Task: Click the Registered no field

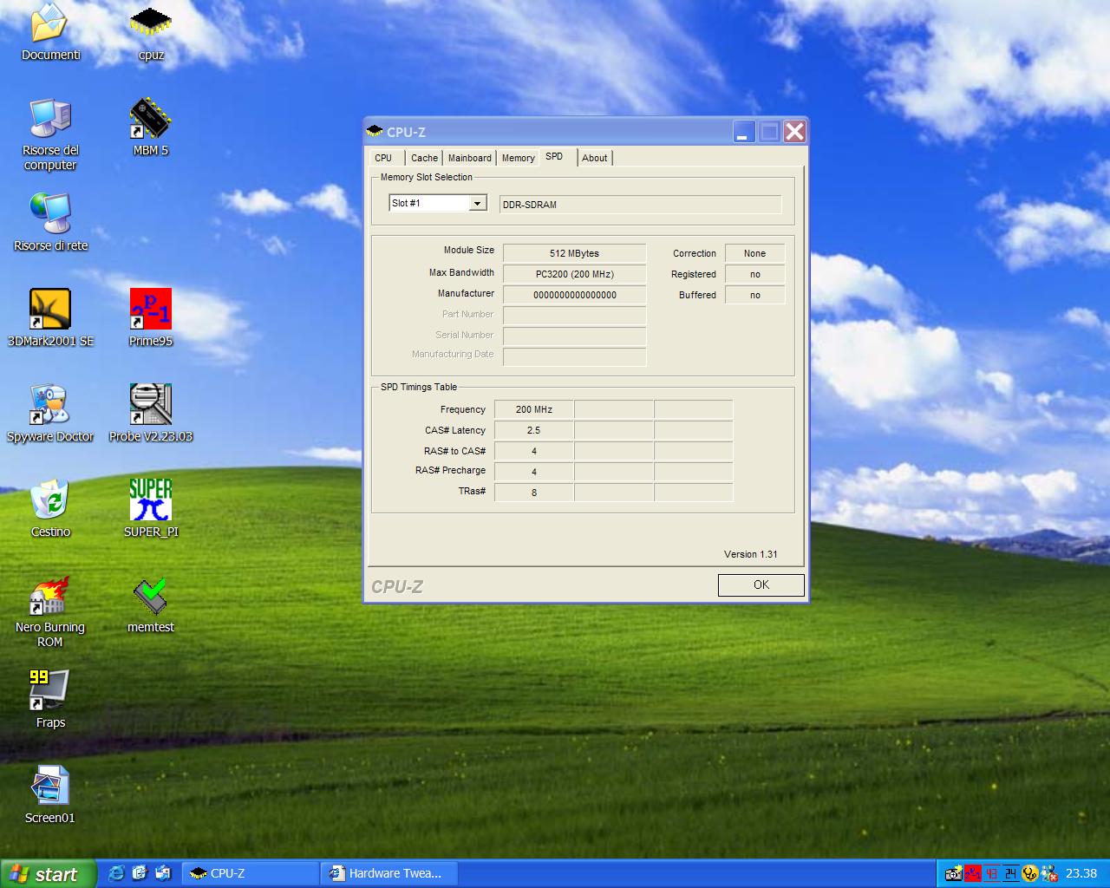Action: (754, 274)
